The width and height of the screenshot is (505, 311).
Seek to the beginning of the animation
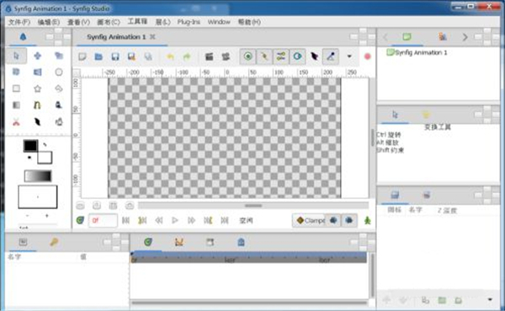(x=125, y=220)
